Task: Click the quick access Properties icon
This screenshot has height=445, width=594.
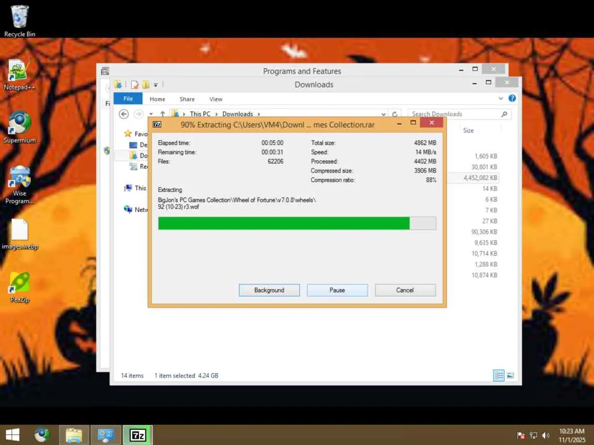Action: point(135,85)
